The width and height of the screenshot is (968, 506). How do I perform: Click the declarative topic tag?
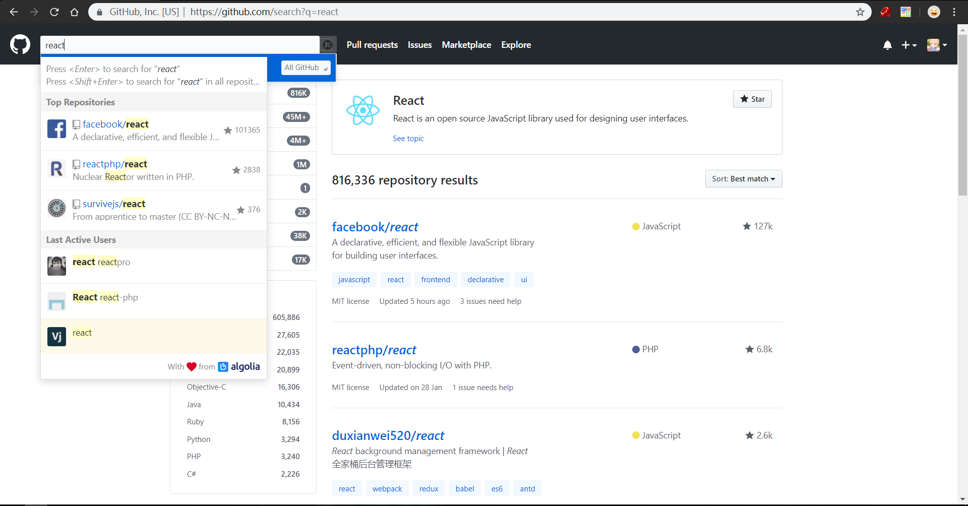coord(486,280)
